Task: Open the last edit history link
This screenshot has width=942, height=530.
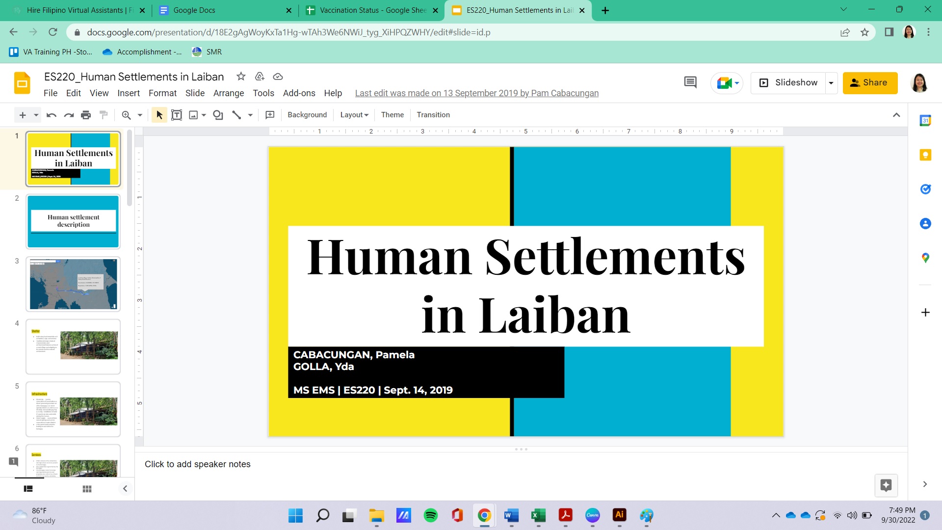Action: pyautogui.click(x=476, y=93)
